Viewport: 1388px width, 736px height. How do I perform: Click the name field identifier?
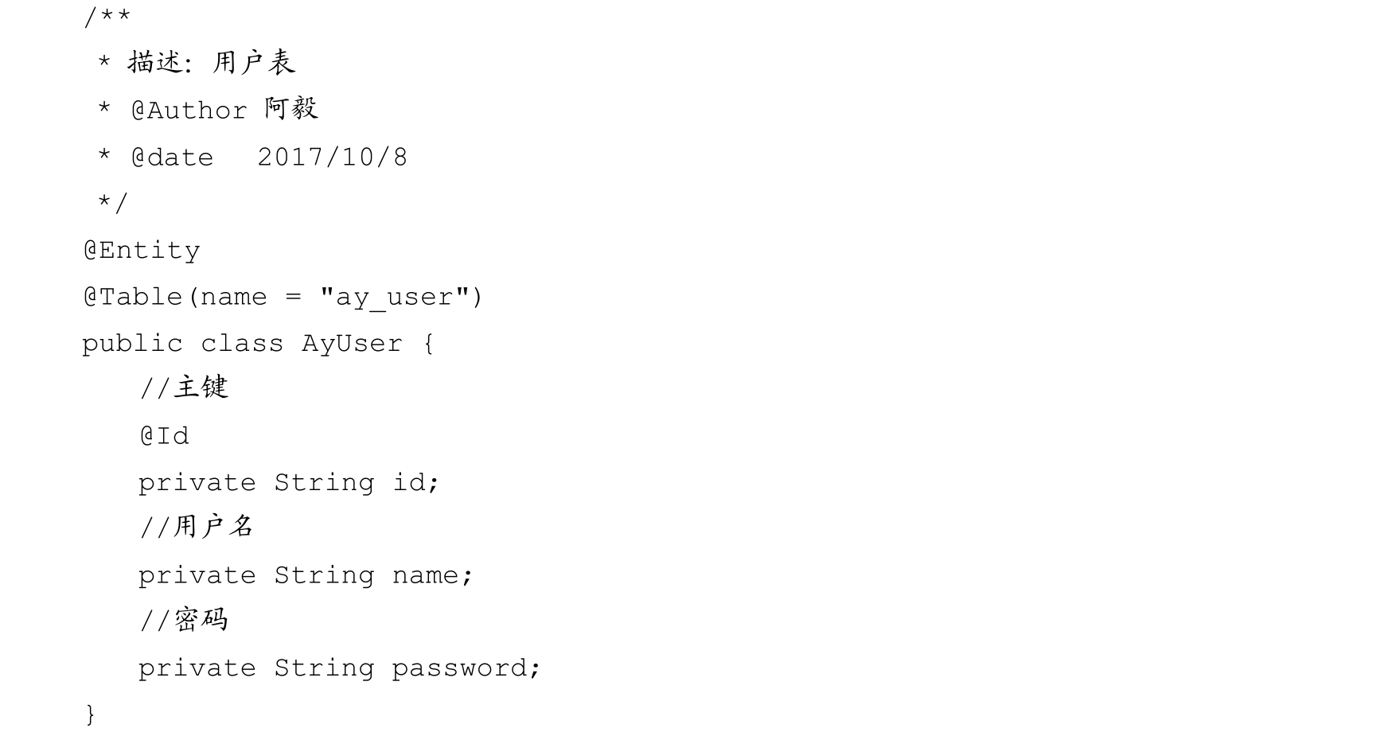click(x=426, y=575)
